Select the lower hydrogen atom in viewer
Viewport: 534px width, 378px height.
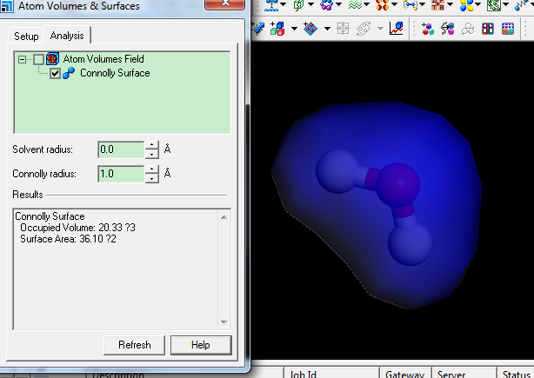coord(410,243)
